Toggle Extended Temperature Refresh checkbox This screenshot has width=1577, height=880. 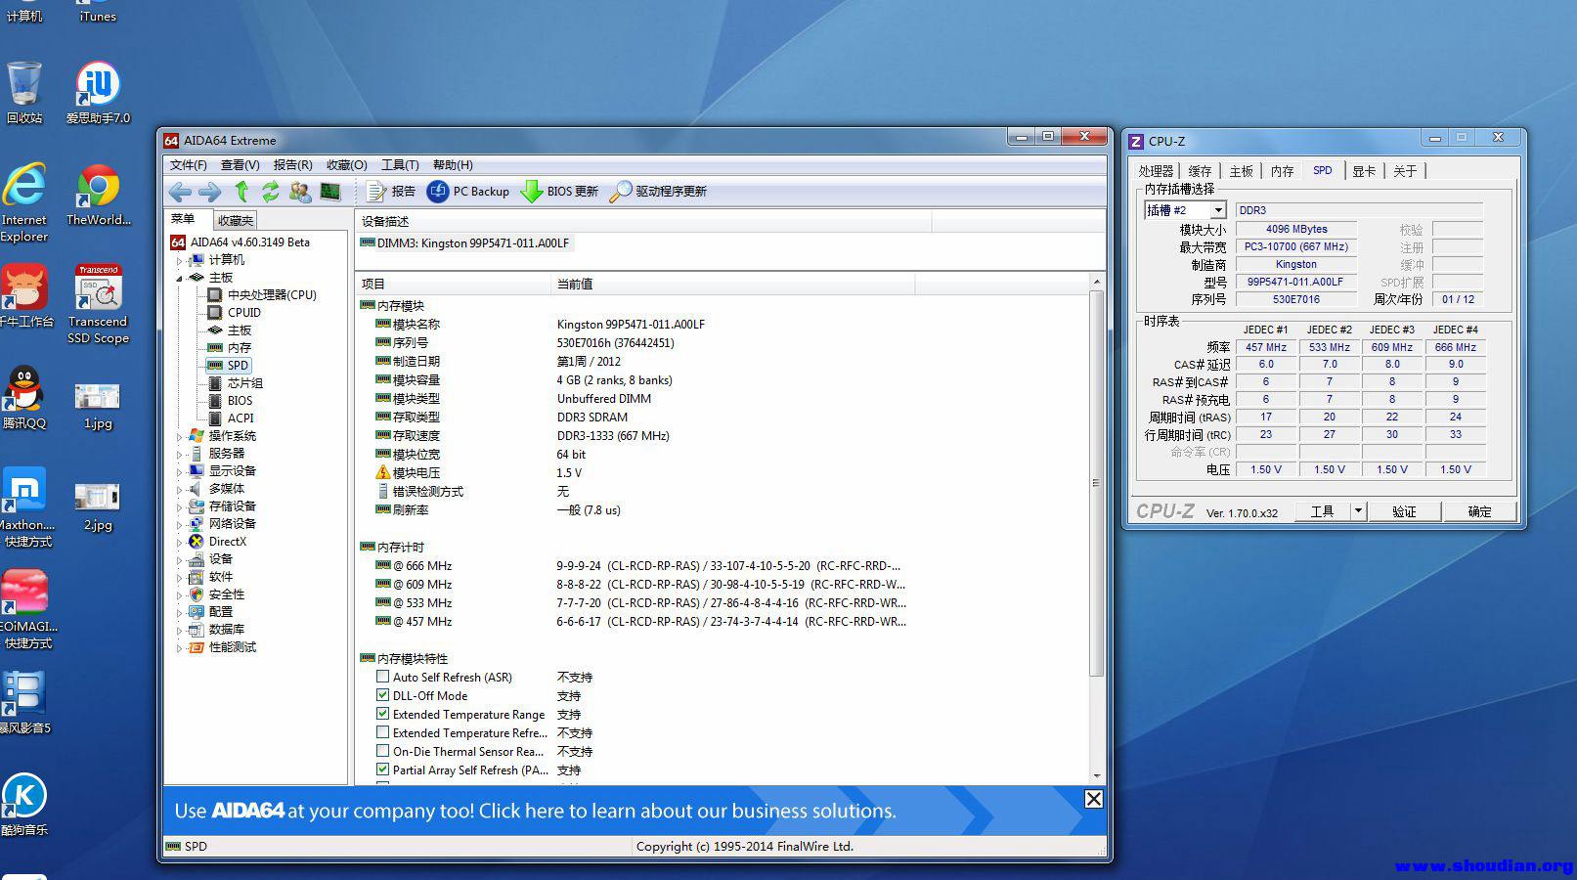coord(382,732)
